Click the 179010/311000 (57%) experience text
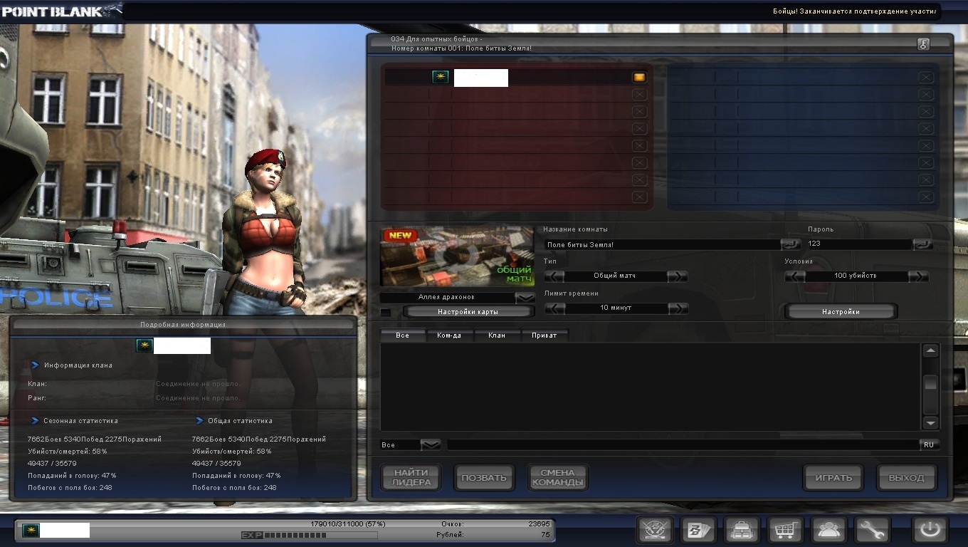968x547 pixels. [348, 524]
